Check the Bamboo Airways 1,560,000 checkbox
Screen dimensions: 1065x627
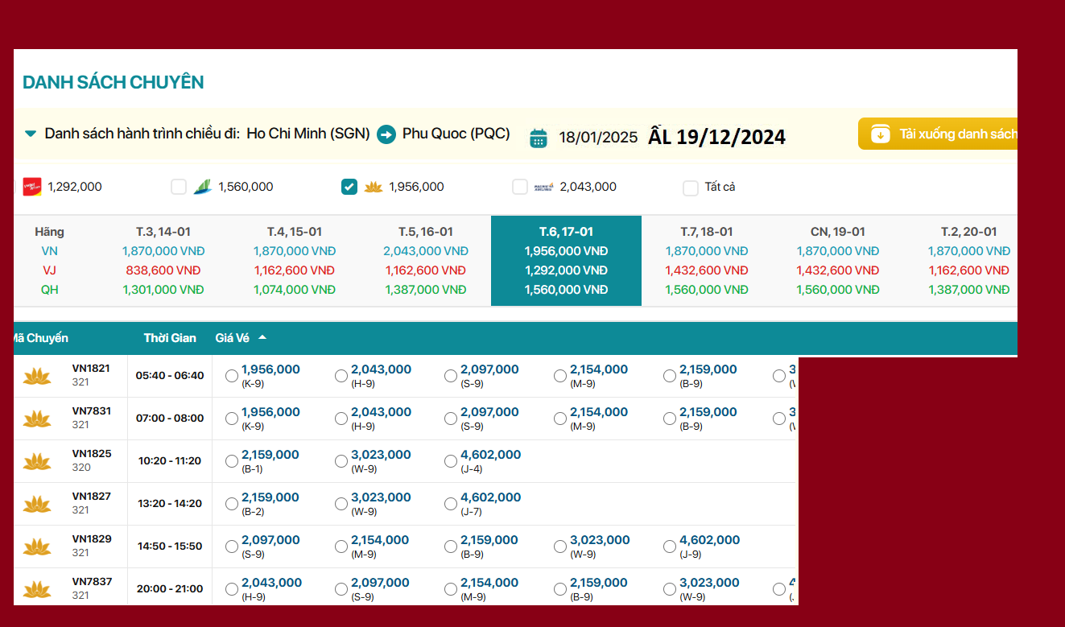point(179,187)
